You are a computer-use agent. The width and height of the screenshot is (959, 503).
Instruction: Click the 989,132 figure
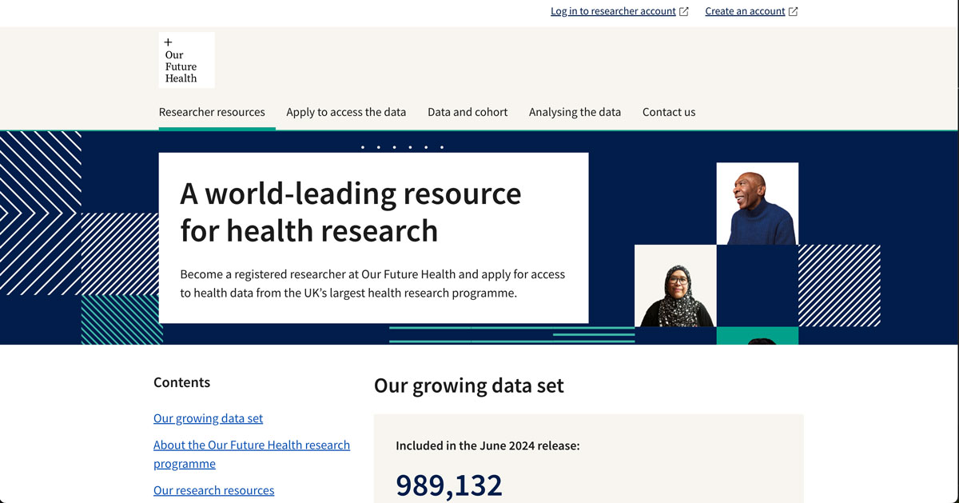point(449,485)
